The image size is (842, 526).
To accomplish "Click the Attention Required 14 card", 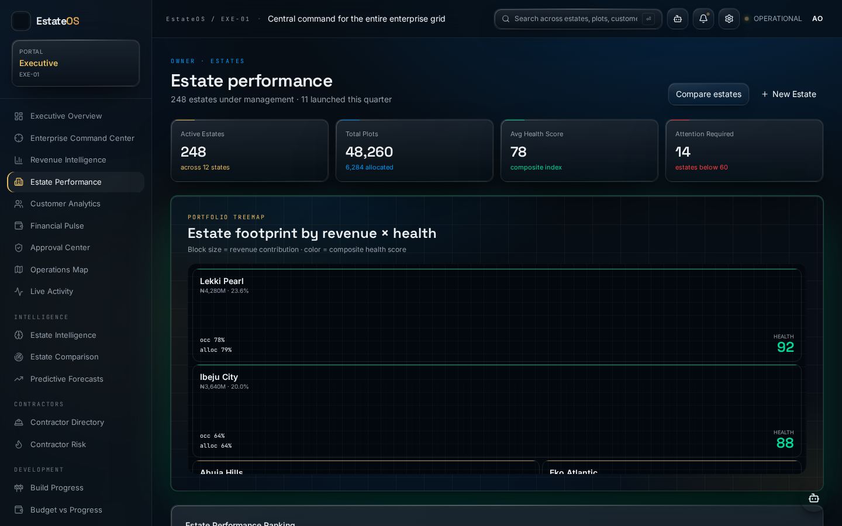I will point(744,151).
